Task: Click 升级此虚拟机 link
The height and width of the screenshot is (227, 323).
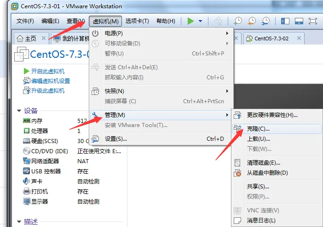Action: pos(48,90)
